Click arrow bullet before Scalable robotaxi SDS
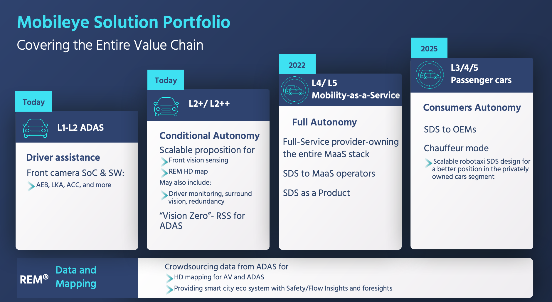The width and height of the screenshot is (552, 302). pos(429,162)
